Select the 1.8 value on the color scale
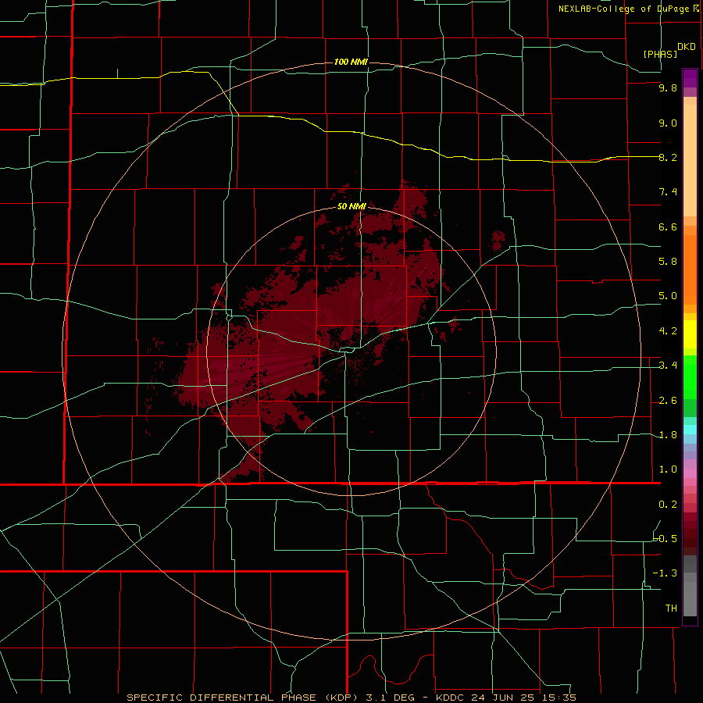The width and height of the screenshot is (703, 703). click(x=668, y=435)
